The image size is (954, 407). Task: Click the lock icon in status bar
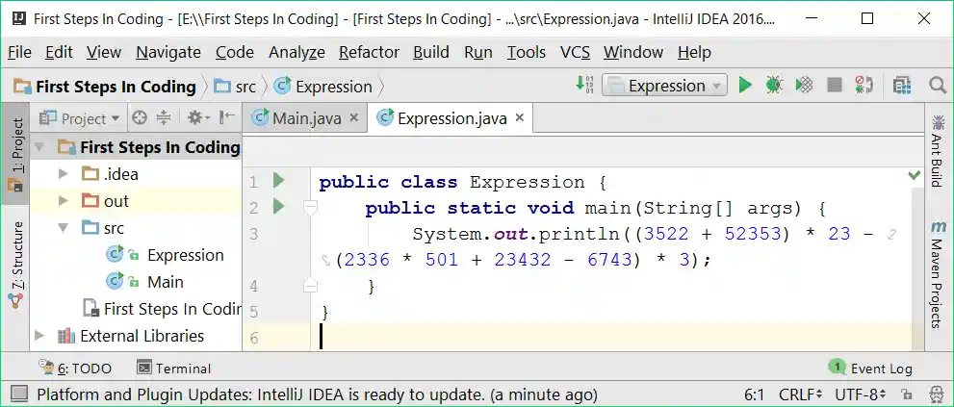pos(907,394)
